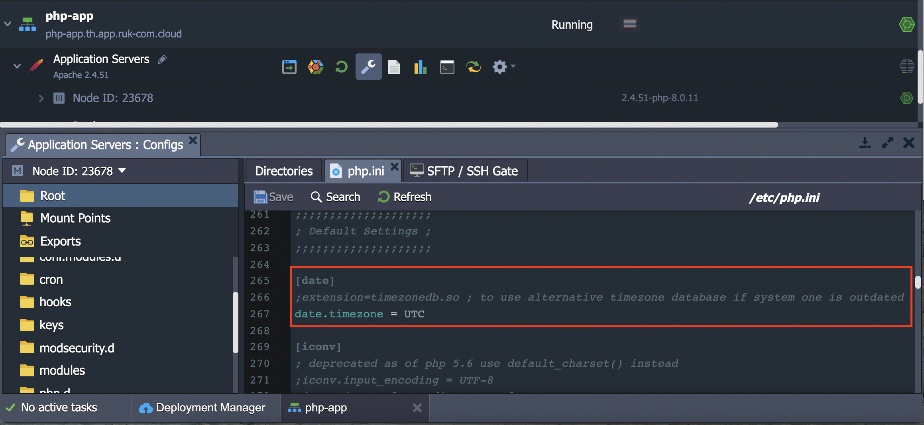
Task: Click the /etc/php.ini path label
Action: (784, 197)
